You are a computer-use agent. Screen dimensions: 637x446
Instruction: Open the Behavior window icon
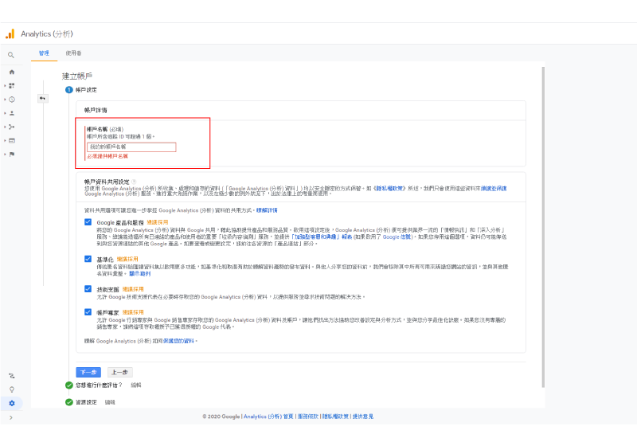point(12,140)
